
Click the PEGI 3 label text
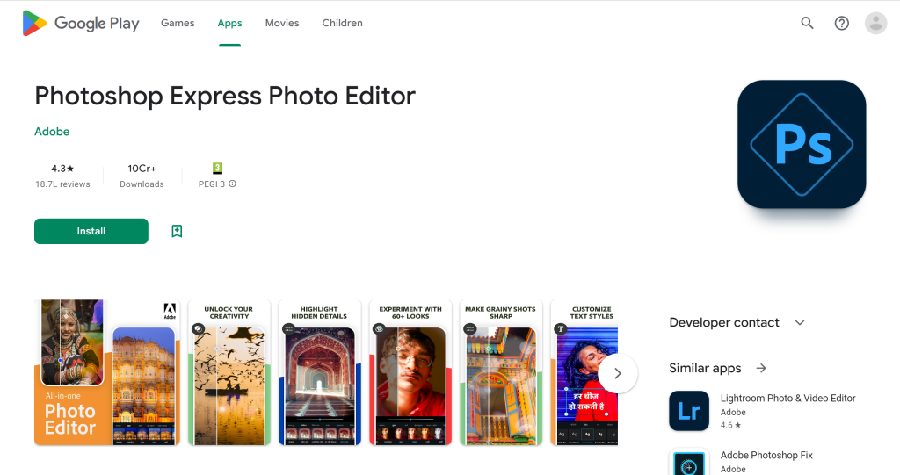tap(212, 184)
